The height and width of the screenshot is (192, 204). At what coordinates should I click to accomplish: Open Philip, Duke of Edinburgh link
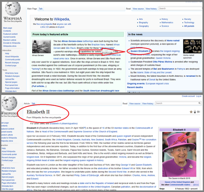(86, 175)
